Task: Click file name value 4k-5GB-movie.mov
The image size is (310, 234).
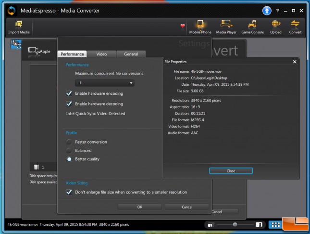Action: 206,71
